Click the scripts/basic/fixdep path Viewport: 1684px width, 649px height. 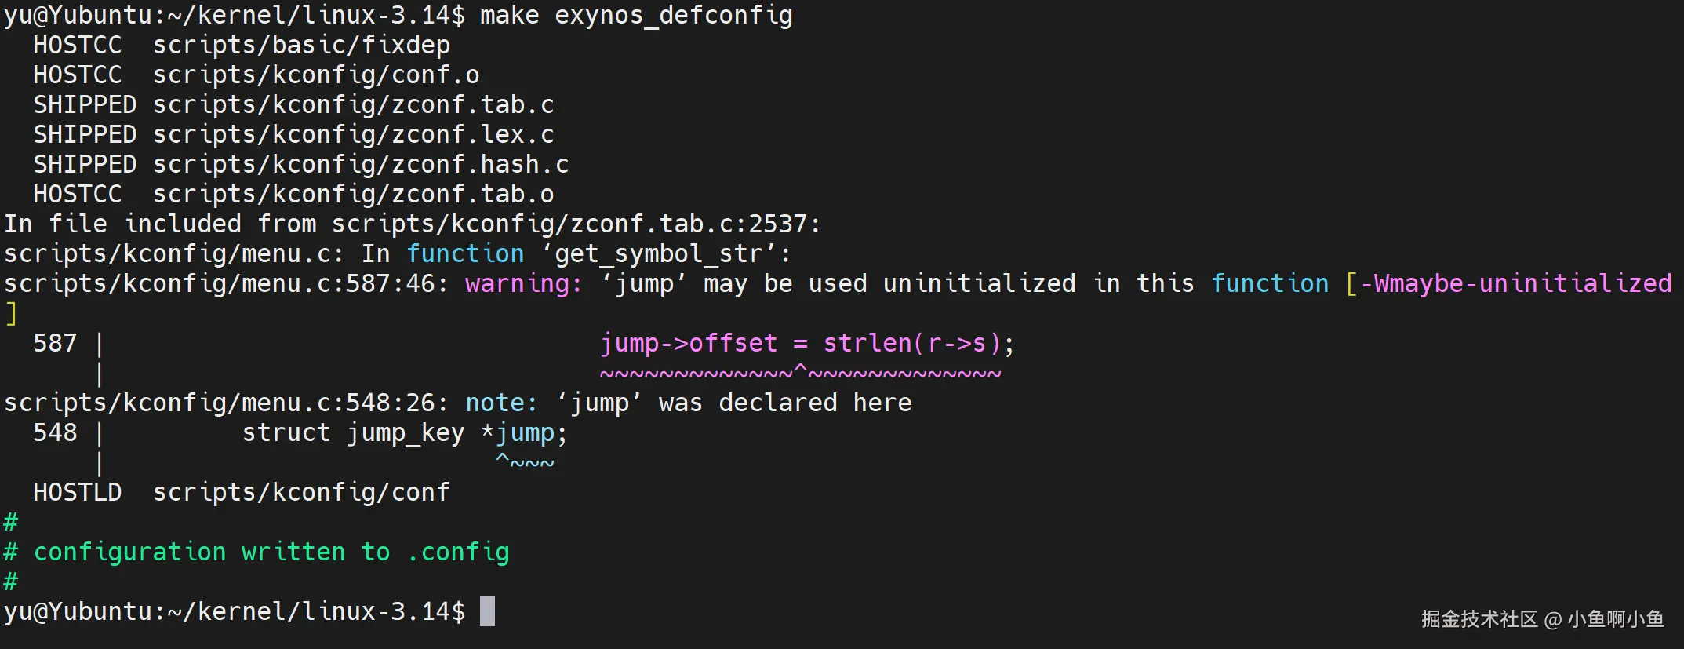pos(301,45)
